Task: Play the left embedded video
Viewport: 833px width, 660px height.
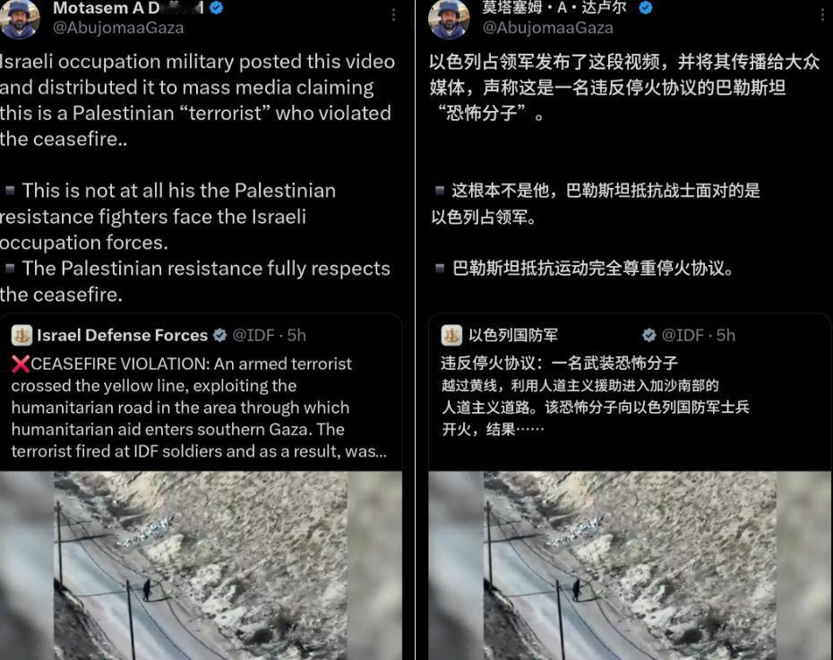Action: [x=201, y=565]
